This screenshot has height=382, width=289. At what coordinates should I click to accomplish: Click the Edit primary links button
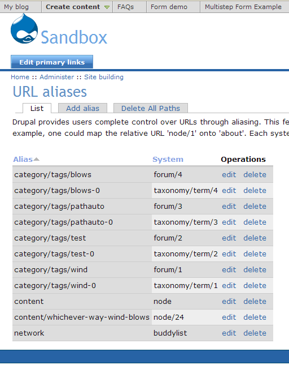(x=52, y=62)
